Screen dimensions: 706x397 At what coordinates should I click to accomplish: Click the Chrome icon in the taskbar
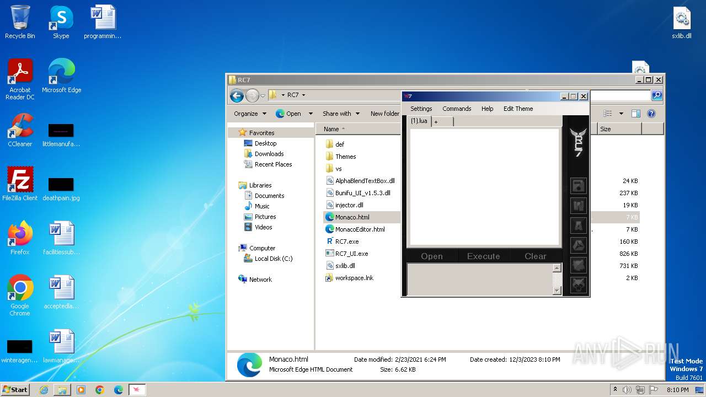(x=99, y=390)
